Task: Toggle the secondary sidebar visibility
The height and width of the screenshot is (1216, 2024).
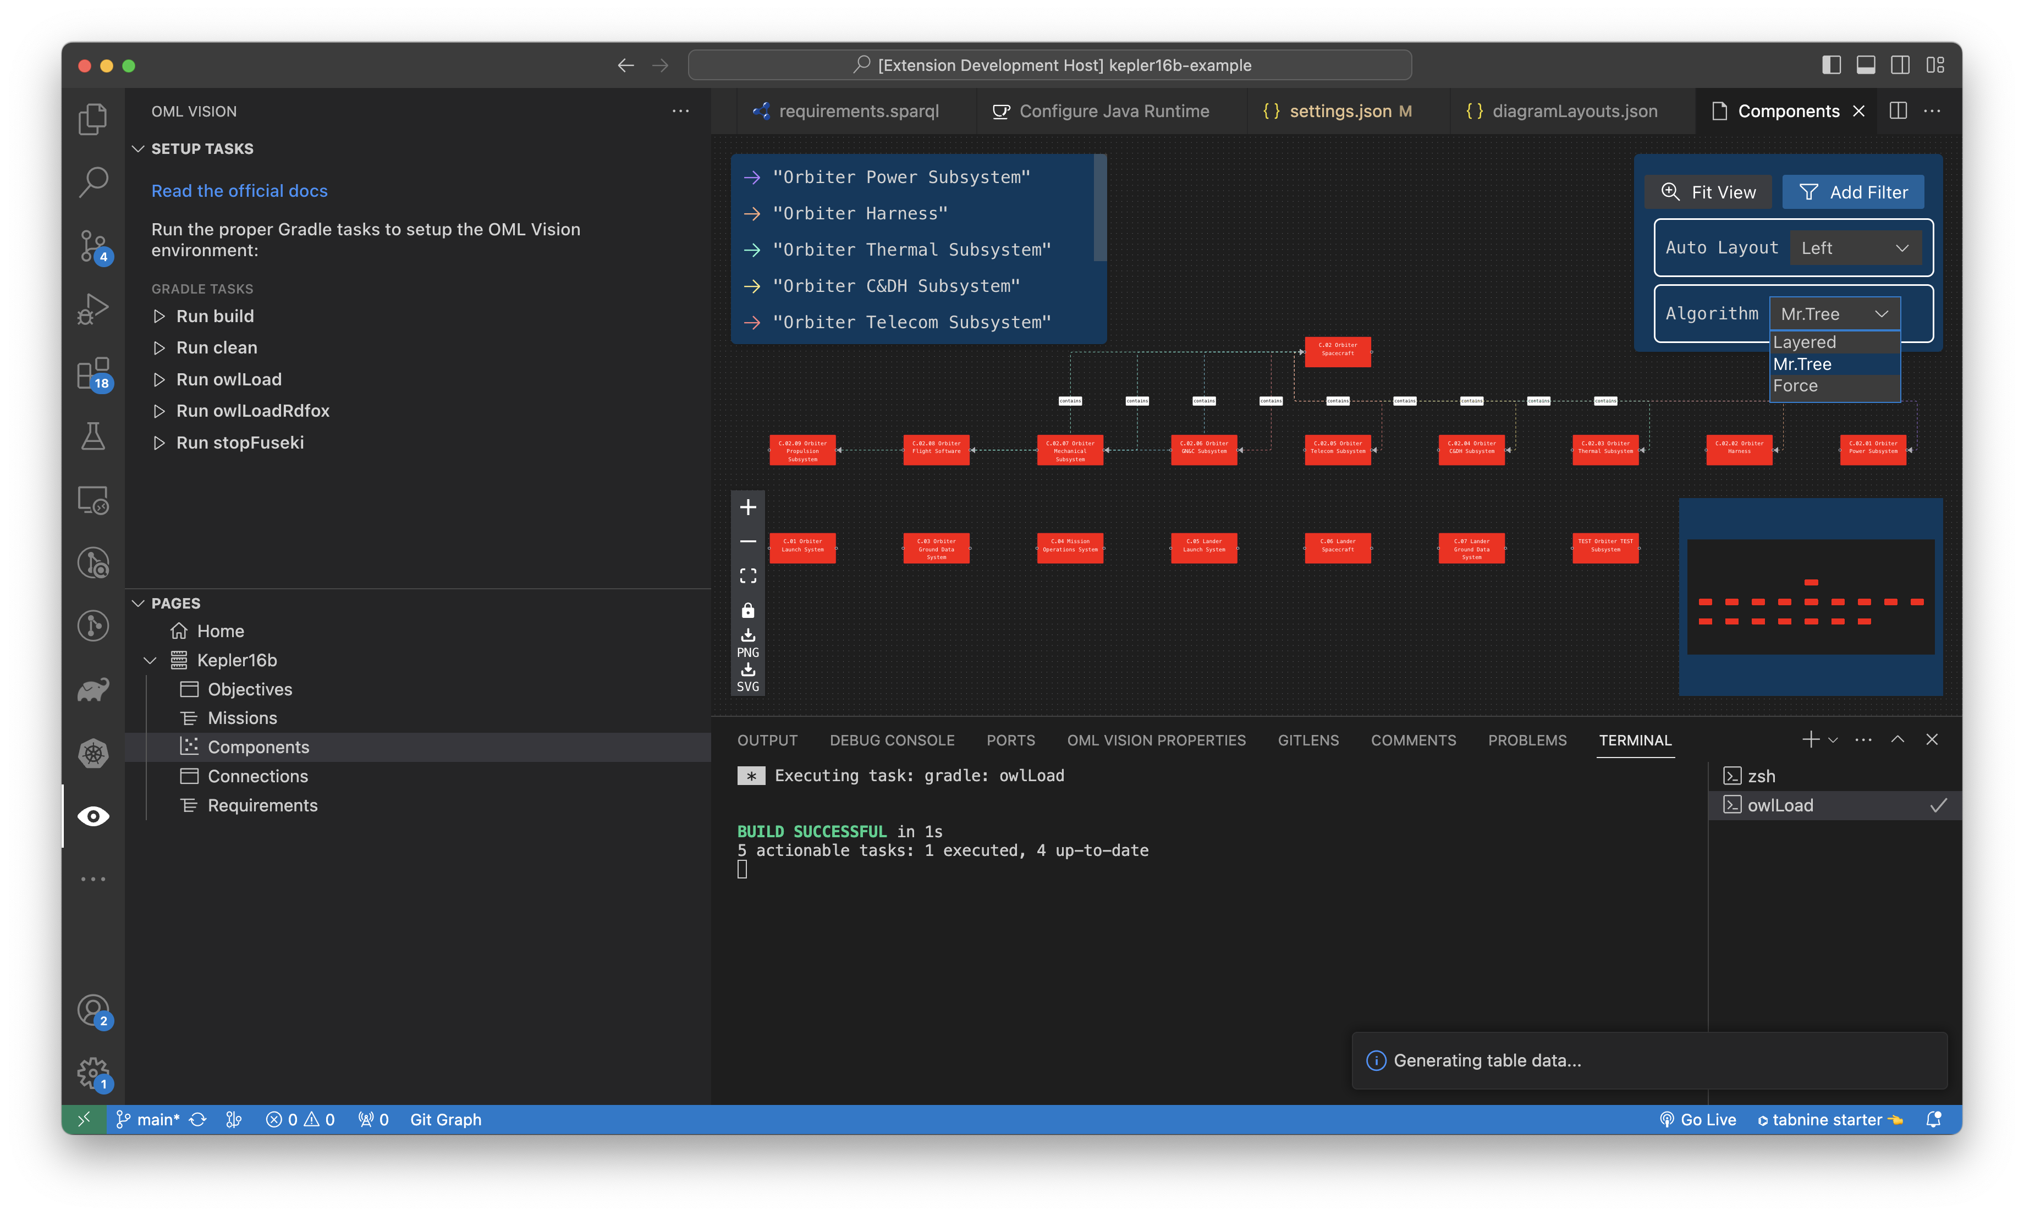Action: click(x=1900, y=65)
